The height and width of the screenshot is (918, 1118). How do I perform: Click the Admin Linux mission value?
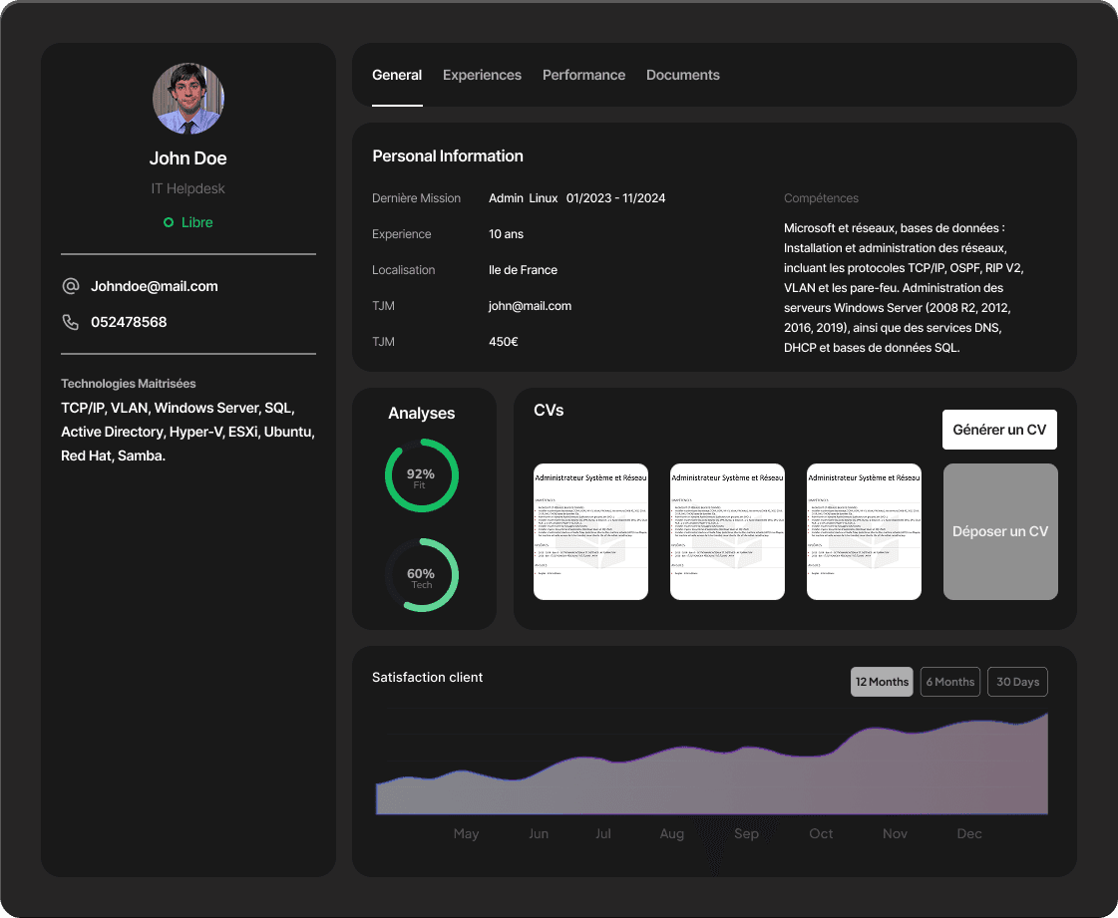click(x=524, y=198)
